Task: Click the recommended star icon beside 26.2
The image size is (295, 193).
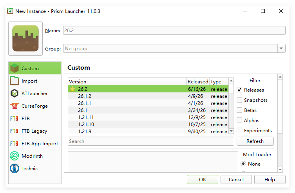Action: 72,89
